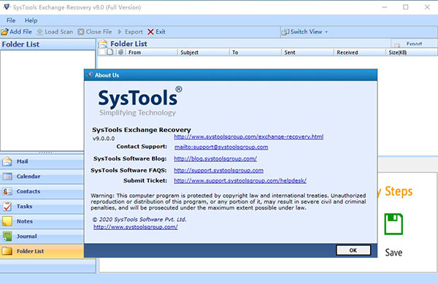The image size is (438, 284).
Task: Click the About Us dialog title icon
Action: tap(90, 75)
